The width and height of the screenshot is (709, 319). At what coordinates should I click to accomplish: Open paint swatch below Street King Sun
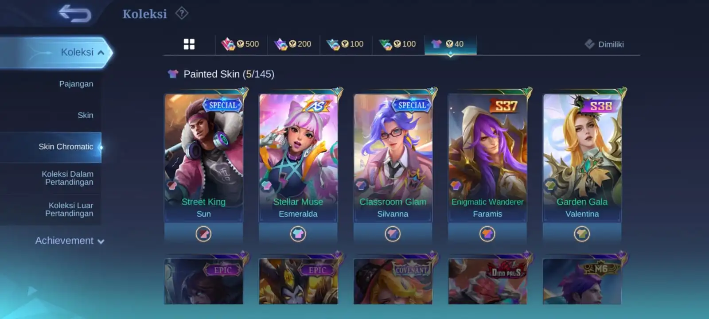tap(203, 233)
